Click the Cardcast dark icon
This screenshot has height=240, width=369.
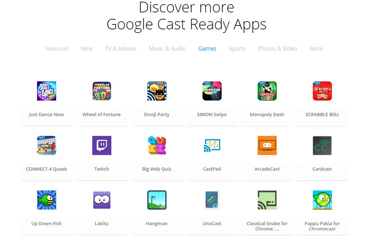(x=322, y=145)
